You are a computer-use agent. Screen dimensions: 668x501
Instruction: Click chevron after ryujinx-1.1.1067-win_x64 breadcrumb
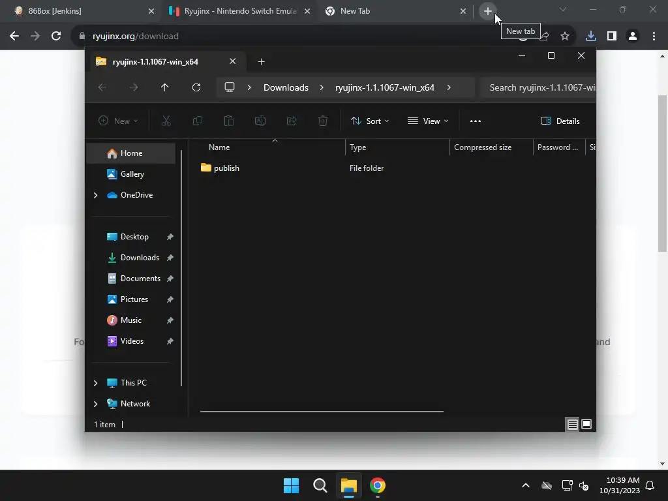(449, 87)
